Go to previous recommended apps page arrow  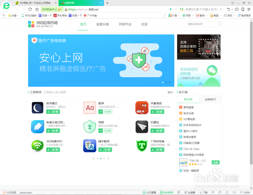[x=93, y=159]
